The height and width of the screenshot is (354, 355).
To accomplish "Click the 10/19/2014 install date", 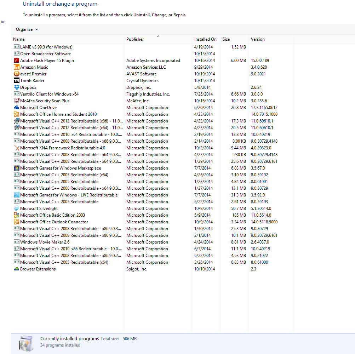I will (205, 74).
